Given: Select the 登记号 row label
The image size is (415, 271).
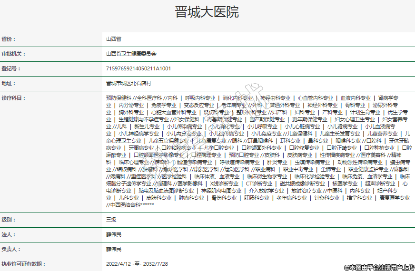Looking at the screenshot, I should point(11,68).
